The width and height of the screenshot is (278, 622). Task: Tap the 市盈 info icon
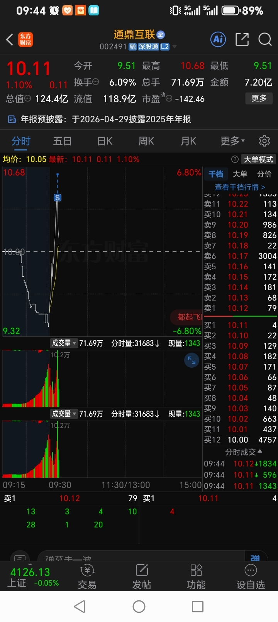pos(169,98)
